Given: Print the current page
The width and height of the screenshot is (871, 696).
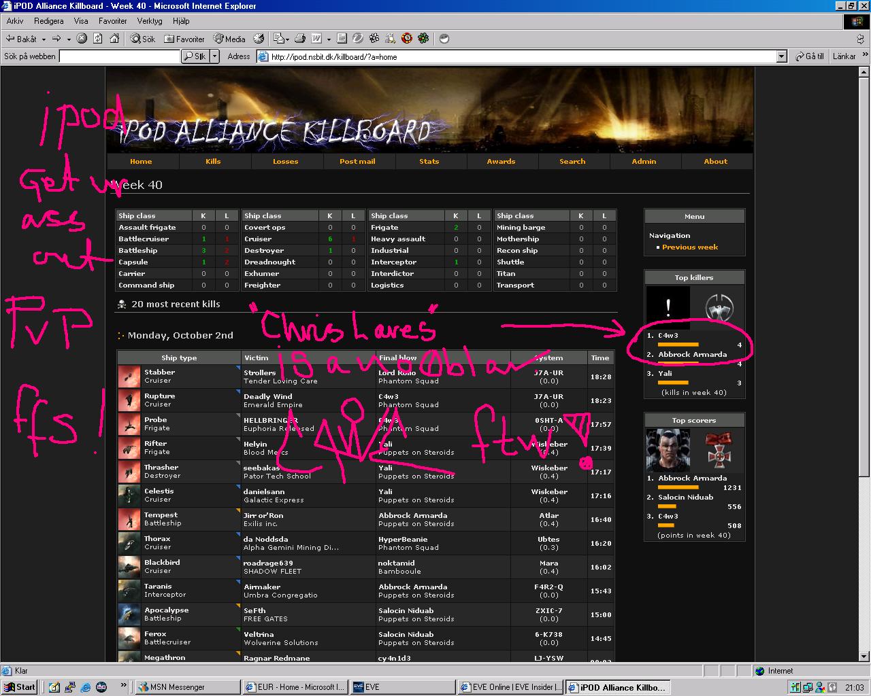Looking at the screenshot, I should (x=299, y=39).
